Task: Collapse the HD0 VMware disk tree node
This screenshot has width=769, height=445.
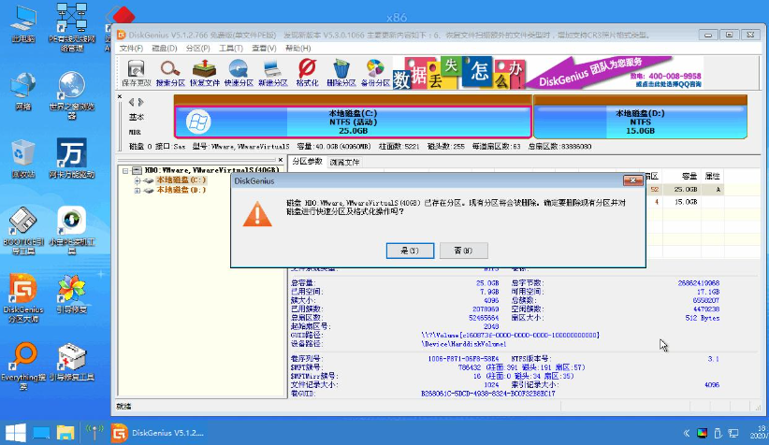Action: [x=125, y=170]
